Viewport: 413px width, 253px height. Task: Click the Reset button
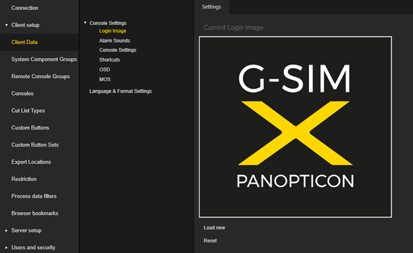(x=210, y=240)
